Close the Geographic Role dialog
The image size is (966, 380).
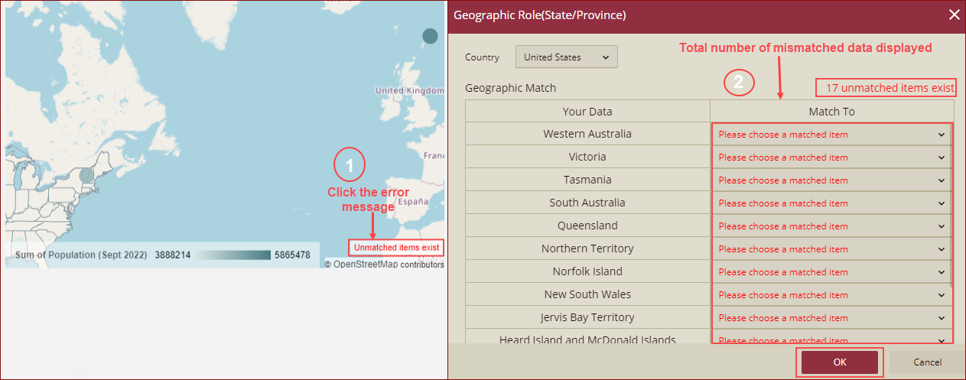(953, 15)
